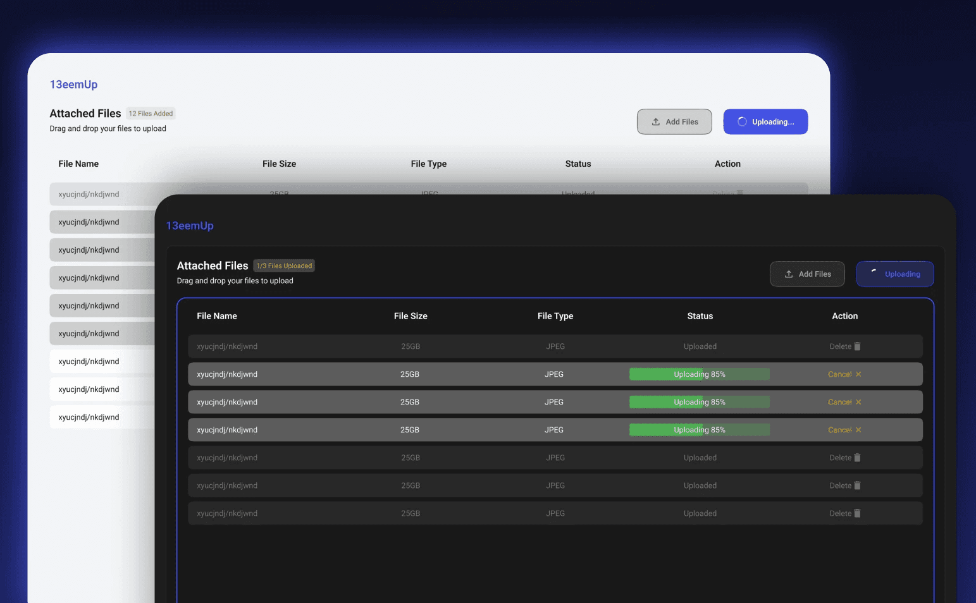The width and height of the screenshot is (976, 603).
Task: Sort by File Size header in dark window
Action: [x=411, y=316]
